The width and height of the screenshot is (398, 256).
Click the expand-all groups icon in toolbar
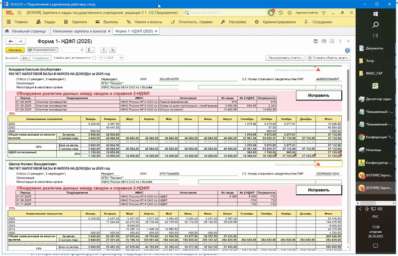coord(103,50)
